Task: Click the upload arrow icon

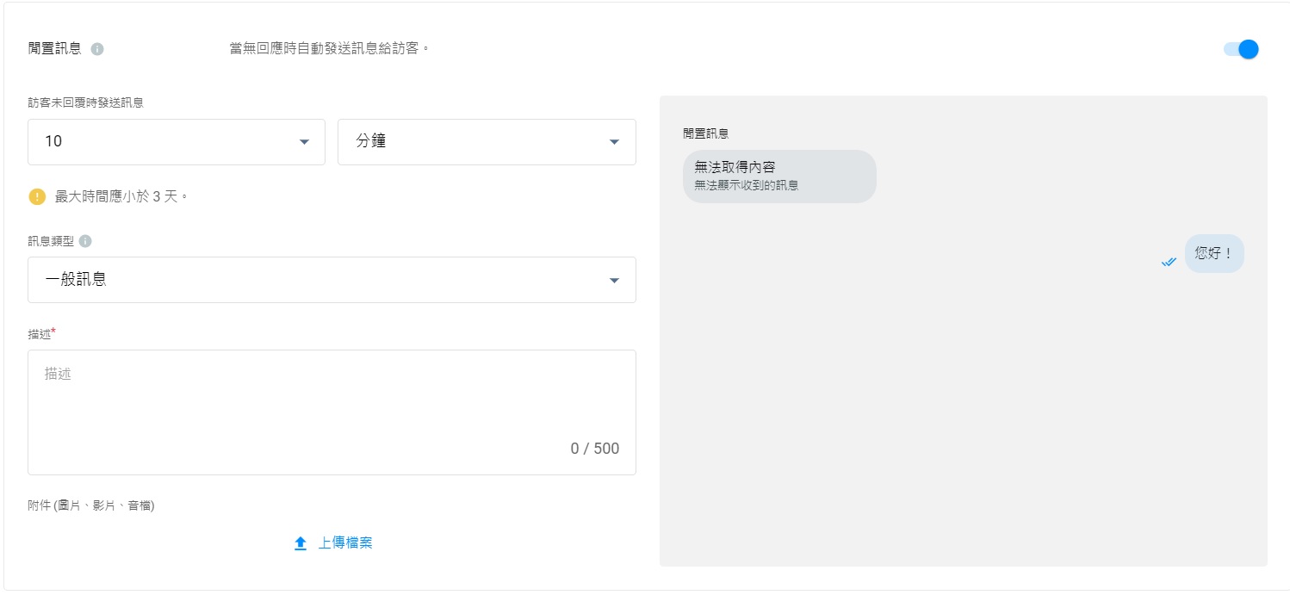Action: coord(301,543)
